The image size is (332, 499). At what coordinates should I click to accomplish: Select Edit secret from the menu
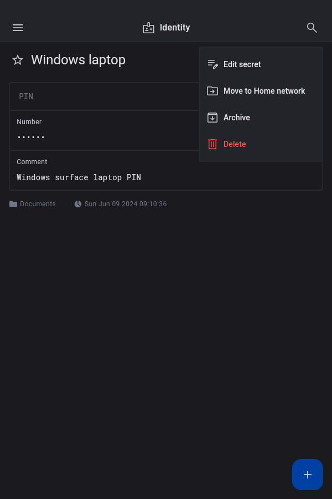(242, 64)
